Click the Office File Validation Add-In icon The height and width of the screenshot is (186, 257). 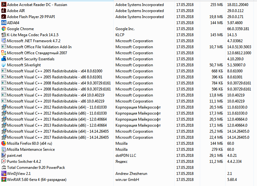coord(3,47)
